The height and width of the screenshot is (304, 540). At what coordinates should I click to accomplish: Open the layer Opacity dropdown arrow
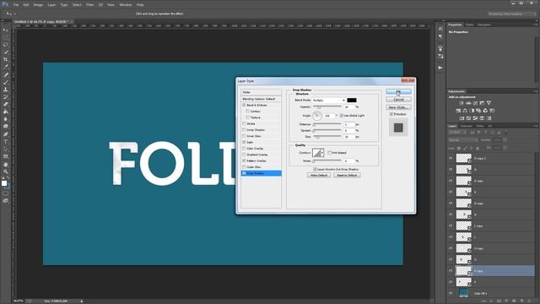[505, 140]
